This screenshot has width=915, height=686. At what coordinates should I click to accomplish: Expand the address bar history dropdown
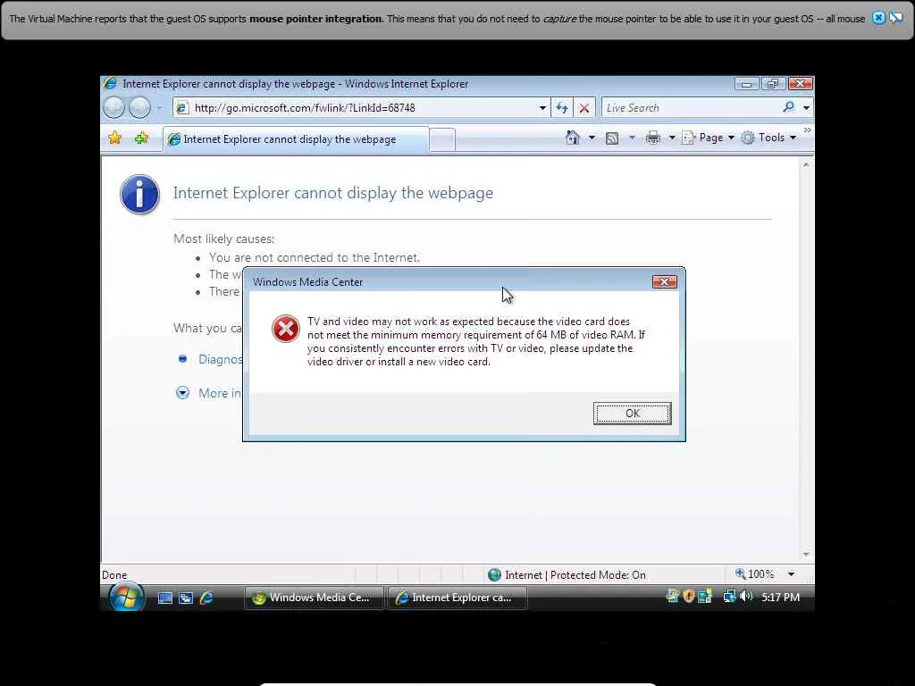point(542,108)
